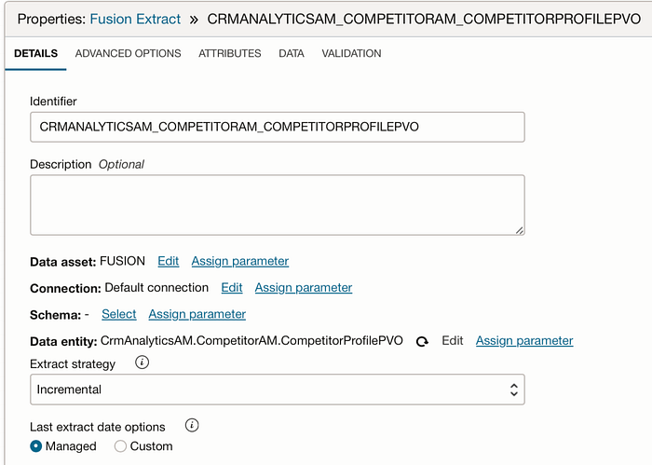Open the Last extract date options info icon
Viewport: 652px width, 465px height.
[192, 425]
